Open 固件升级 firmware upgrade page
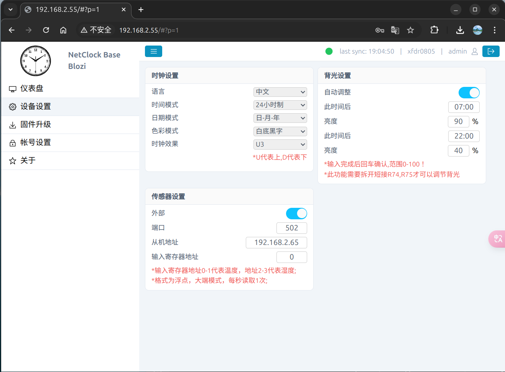Viewport: 505px width, 372px height. [70, 124]
